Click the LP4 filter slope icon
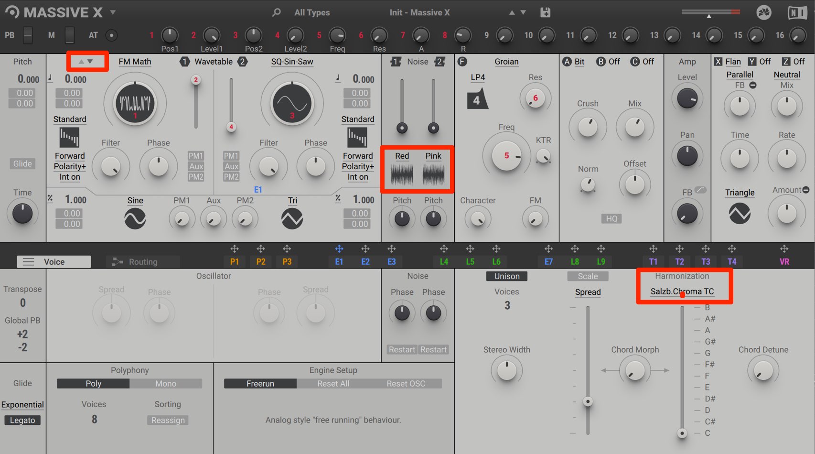815x454 pixels. [477, 99]
